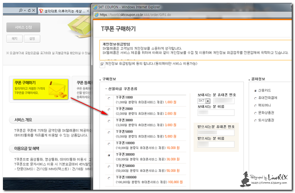Image resolution: width=295 pixels, height=193 pixels.
Task: Toggle the 개인정보 취급방침 동의 checkbox
Action: [x=102, y=64]
